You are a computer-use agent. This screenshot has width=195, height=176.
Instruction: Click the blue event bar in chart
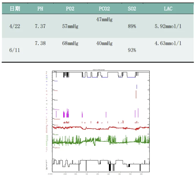tap(137, 86)
